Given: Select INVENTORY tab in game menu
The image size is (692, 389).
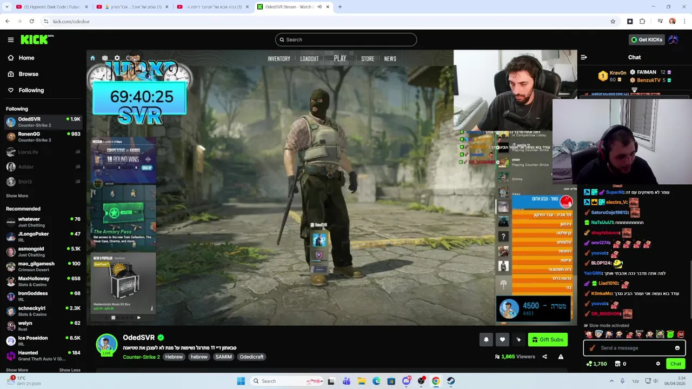Looking at the screenshot, I should tap(279, 58).
